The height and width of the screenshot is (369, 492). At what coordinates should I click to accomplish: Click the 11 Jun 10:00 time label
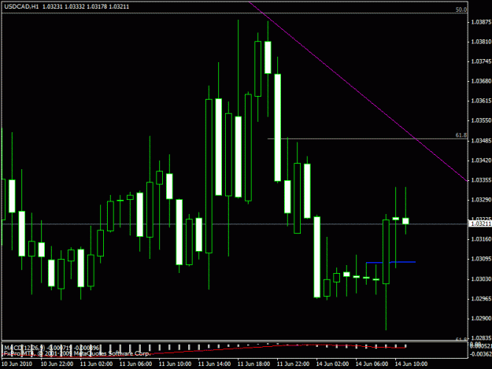click(175, 363)
